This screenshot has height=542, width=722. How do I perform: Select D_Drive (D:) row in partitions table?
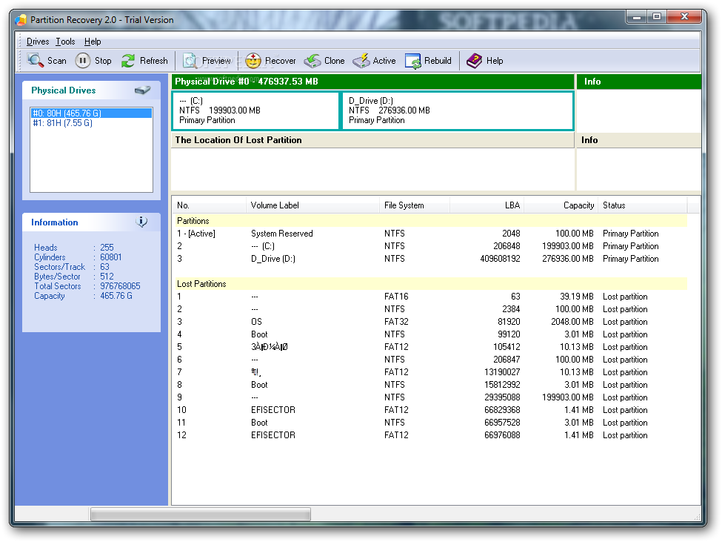429,259
